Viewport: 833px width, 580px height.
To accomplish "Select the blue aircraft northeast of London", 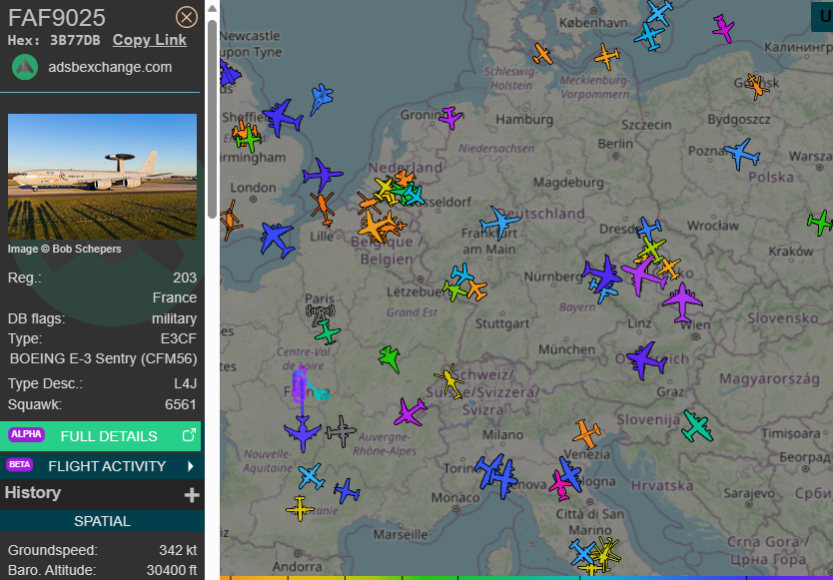I will [x=323, y=175].
